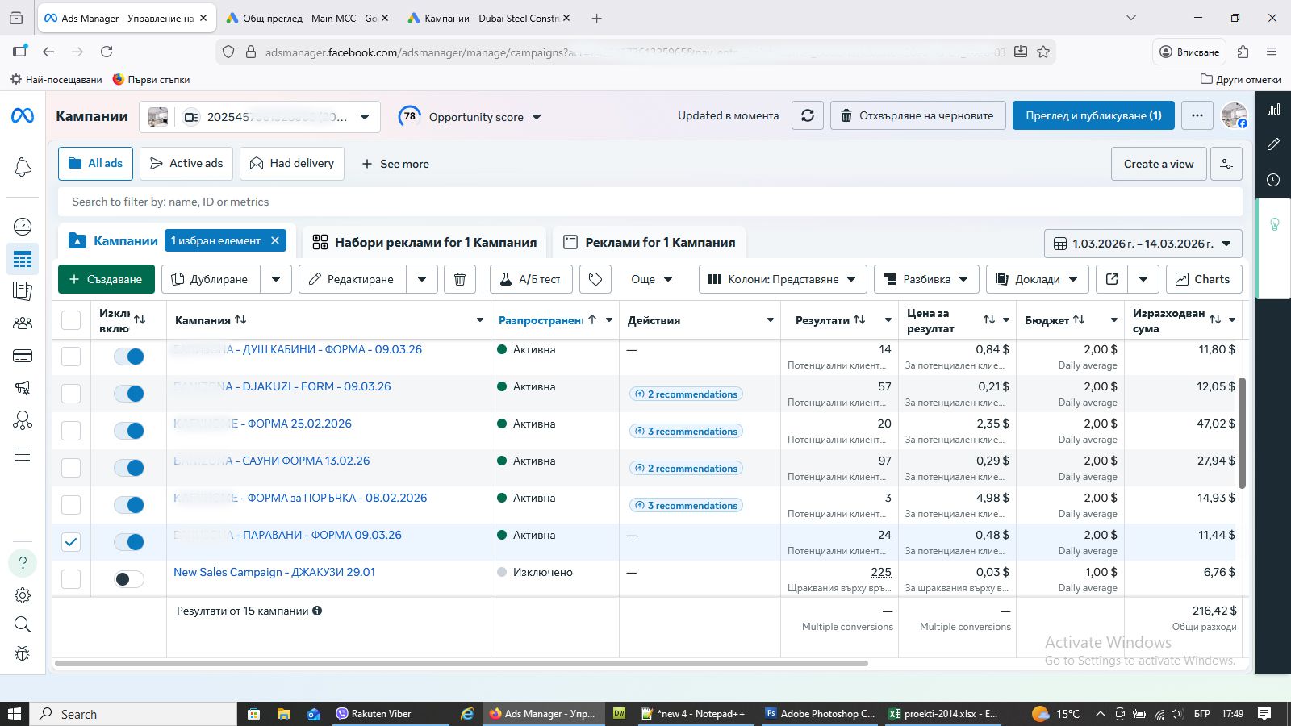
Task: Select campaigns table grid icon in sidebar
Action: tap(23, 259)
